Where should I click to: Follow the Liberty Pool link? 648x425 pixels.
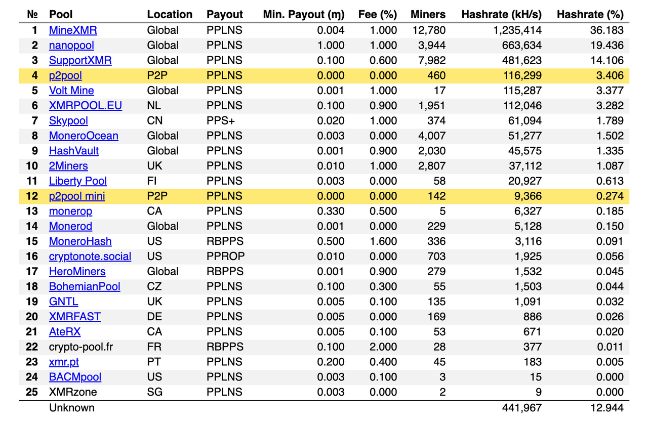click(x=78, y=181)
